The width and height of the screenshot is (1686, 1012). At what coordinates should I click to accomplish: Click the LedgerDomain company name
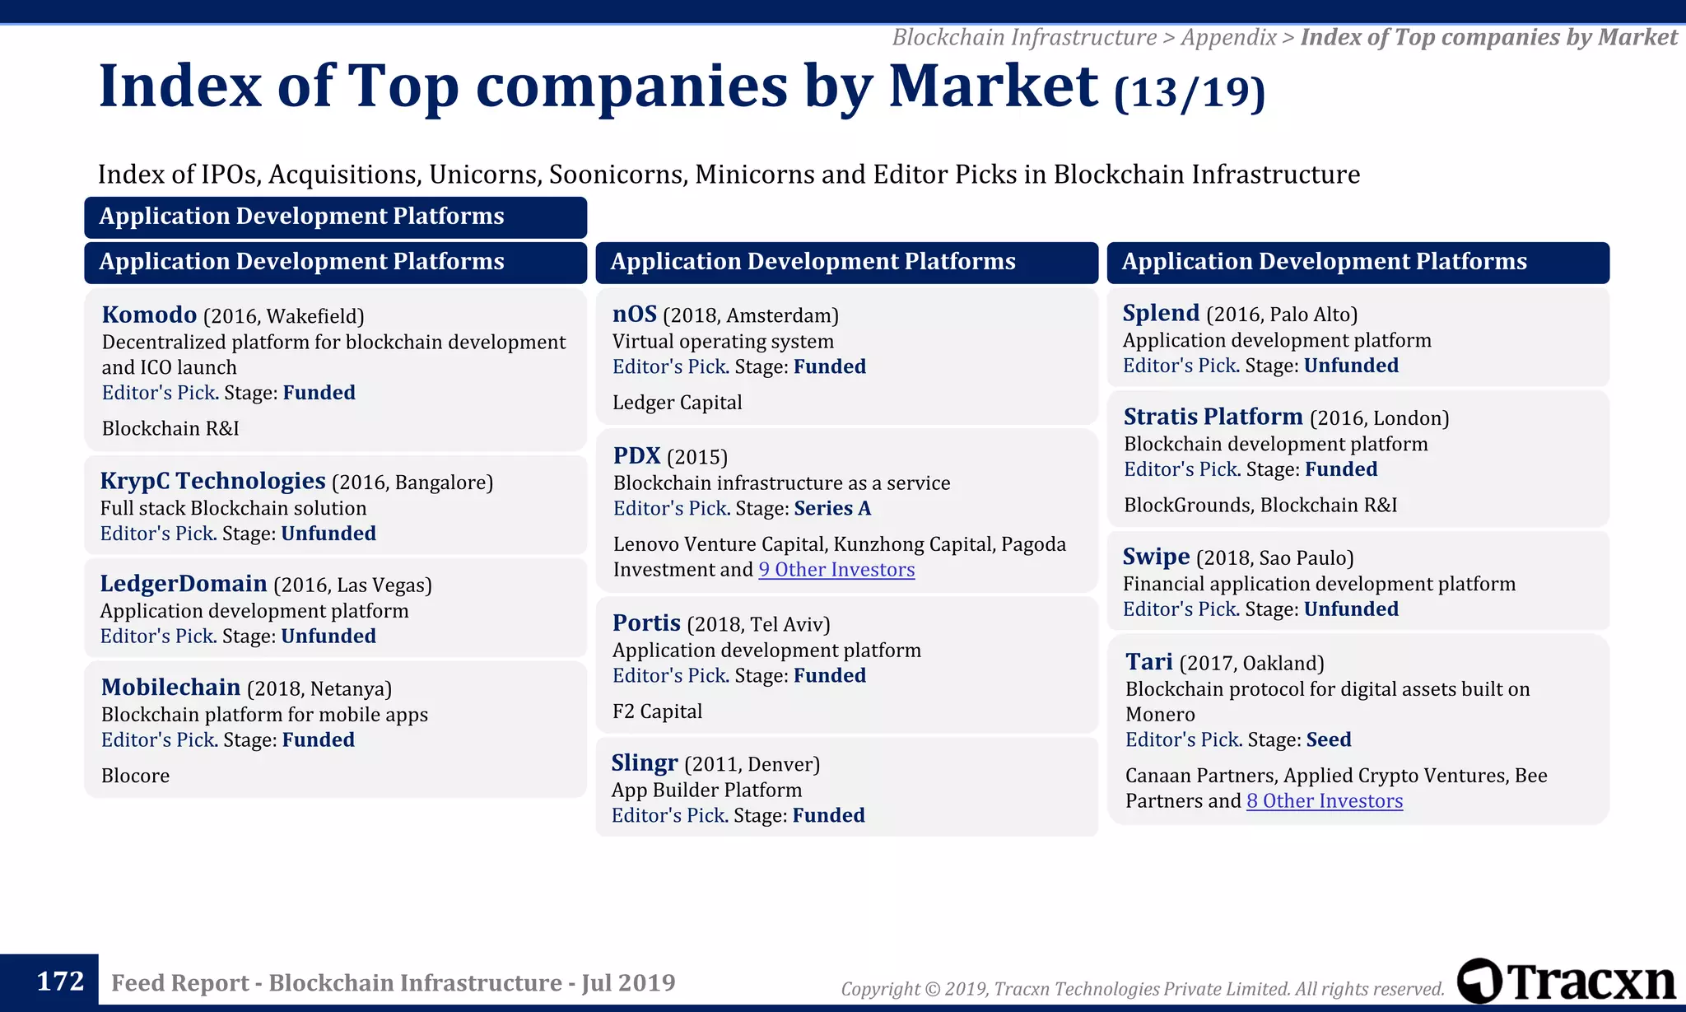click(x=184, y=584)
